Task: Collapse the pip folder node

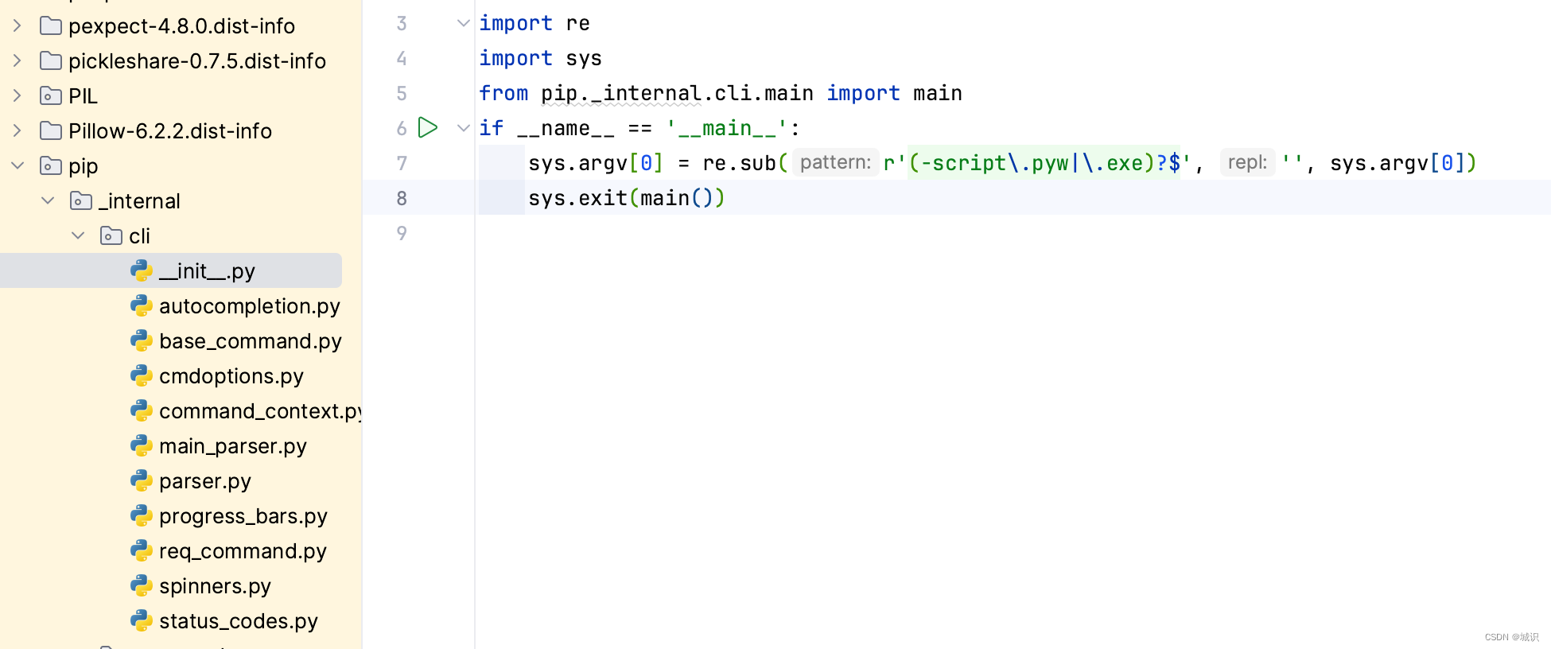Action: tap(17, 166)
